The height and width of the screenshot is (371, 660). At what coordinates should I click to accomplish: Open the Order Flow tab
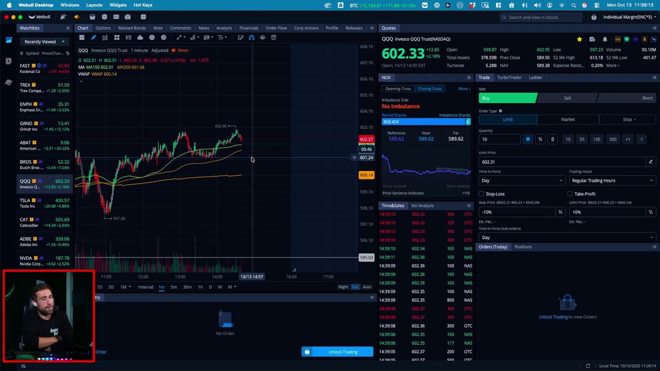point(276,28)
